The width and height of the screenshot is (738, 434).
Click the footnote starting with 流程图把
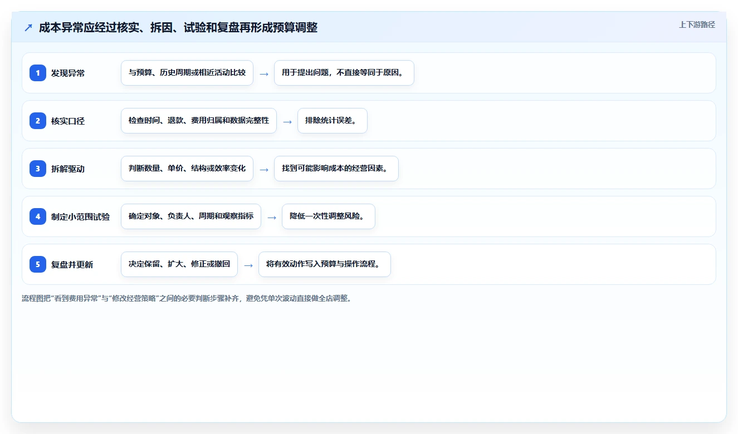(187, 298)
